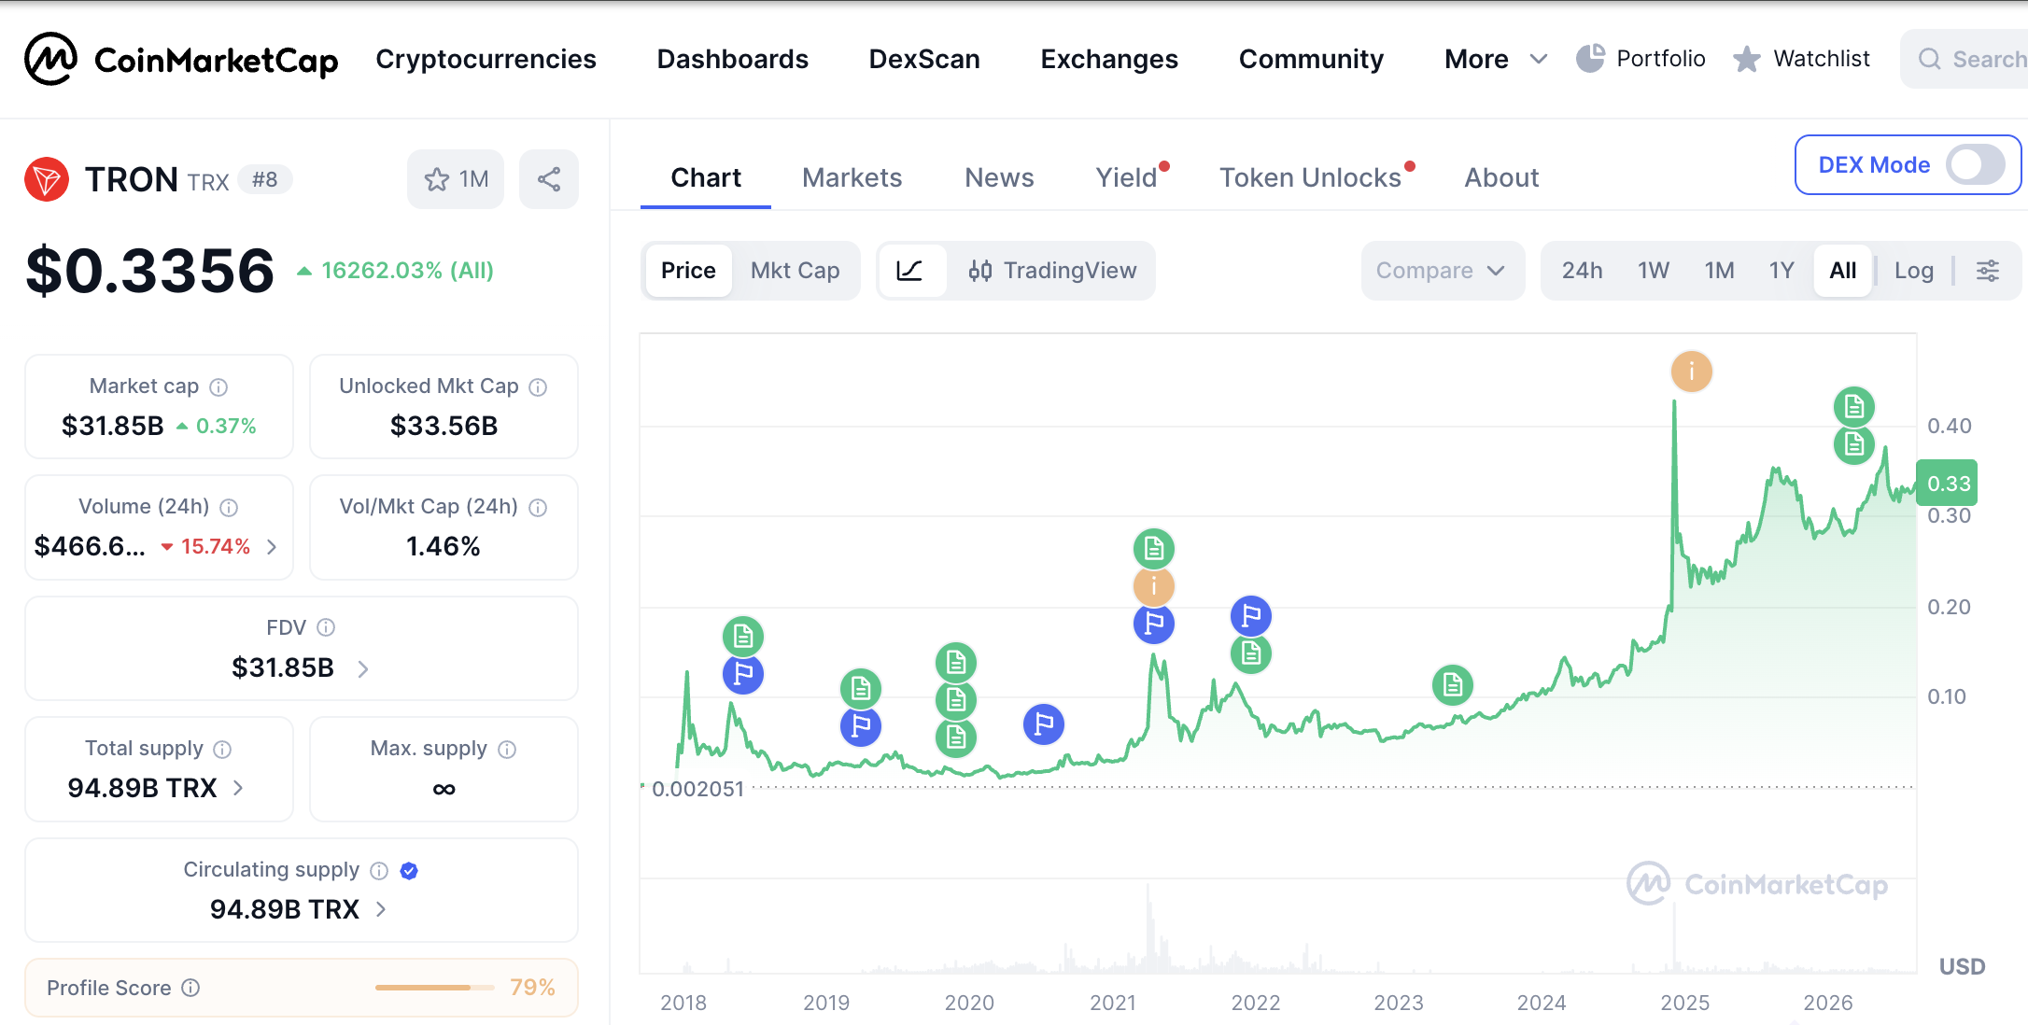Open the blue flag marker near 2020 mid
The height and width of the screenshot is (1025, 2028).
[x=1044, y=724]
